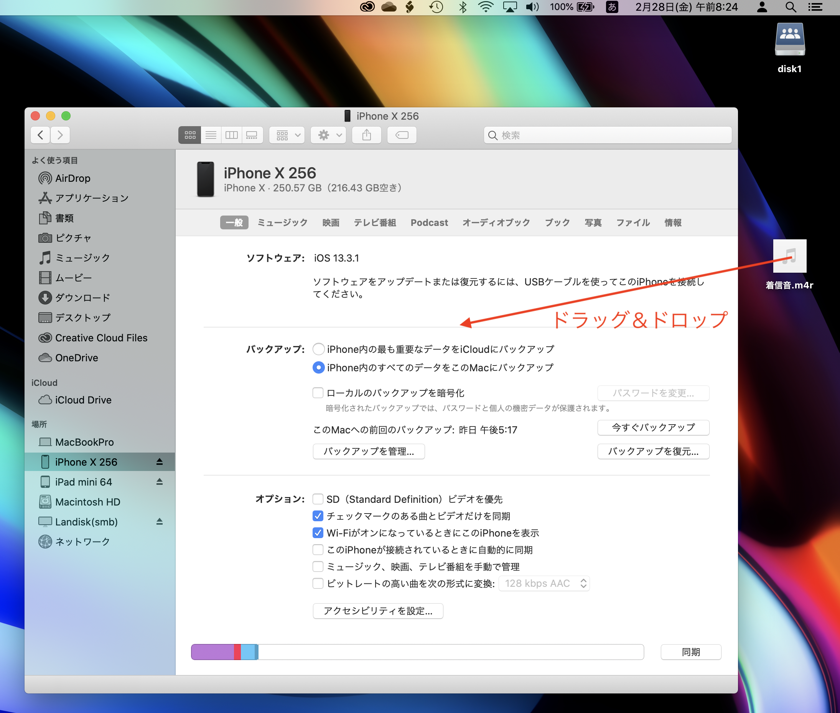840x713 pixels.
Task: Switch Finder to list view
Action: [211, 135]
